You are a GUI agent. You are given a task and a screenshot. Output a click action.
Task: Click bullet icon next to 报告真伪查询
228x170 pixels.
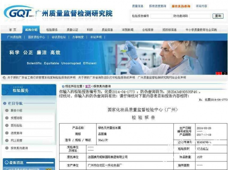[7, 148]
